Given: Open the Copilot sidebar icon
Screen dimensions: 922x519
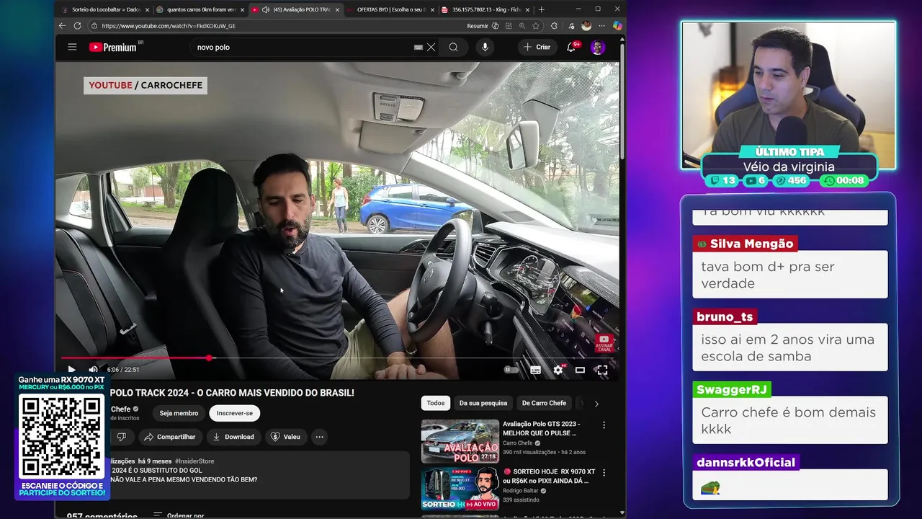Looking at the screenshot, I should [x=617, y=26].
